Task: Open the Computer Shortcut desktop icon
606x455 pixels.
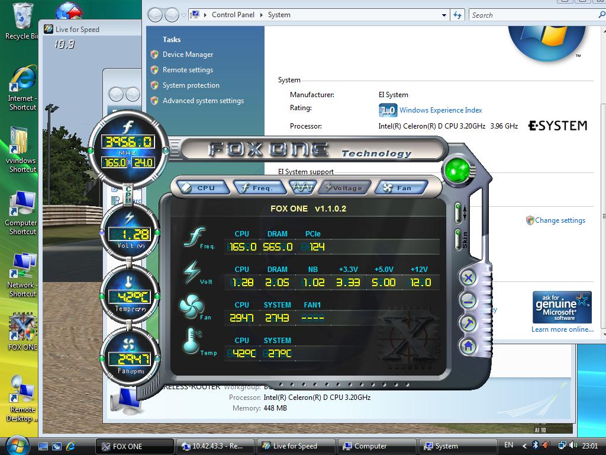Action: pos(21,212)
